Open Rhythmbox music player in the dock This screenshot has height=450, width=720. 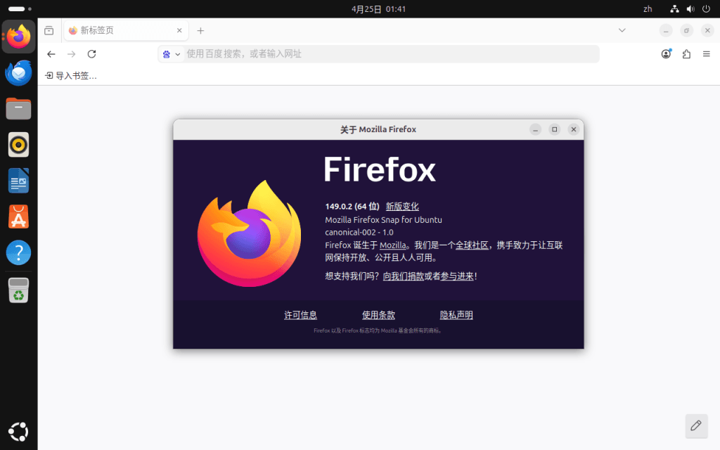click(19, 145)
